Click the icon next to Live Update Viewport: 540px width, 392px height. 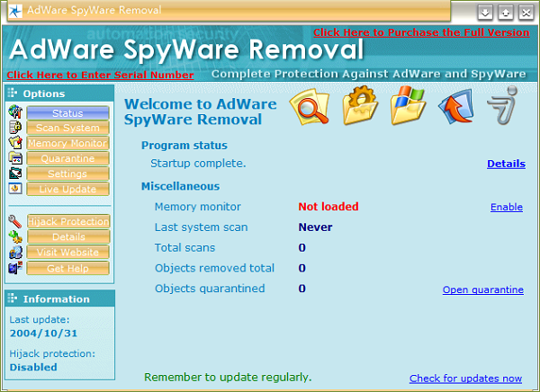14,189
